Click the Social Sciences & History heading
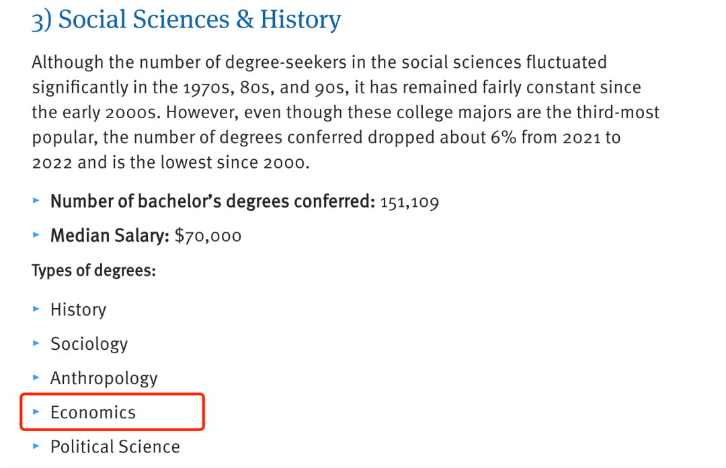 tap(186, 19)
